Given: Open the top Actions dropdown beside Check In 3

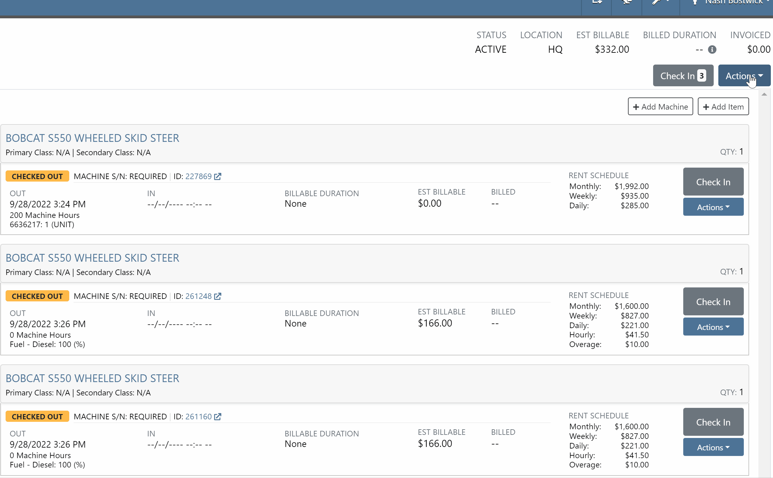Looking at the screenshot, I should coord(744,75).
